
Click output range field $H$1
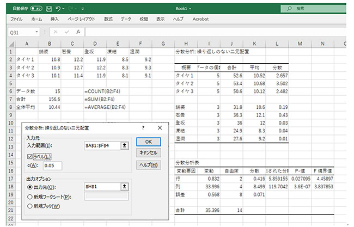(102, 187)
